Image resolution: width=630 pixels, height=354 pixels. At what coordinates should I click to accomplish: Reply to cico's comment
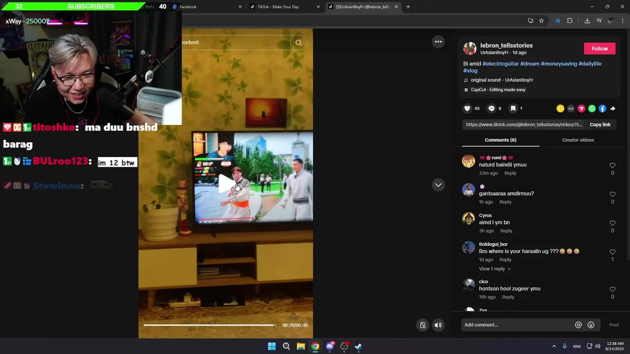click(508, 297)
